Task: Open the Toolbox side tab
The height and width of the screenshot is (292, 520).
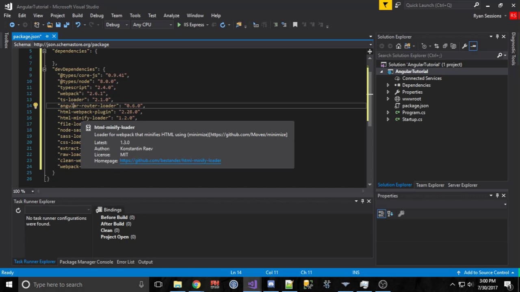Action: point(6,41)
